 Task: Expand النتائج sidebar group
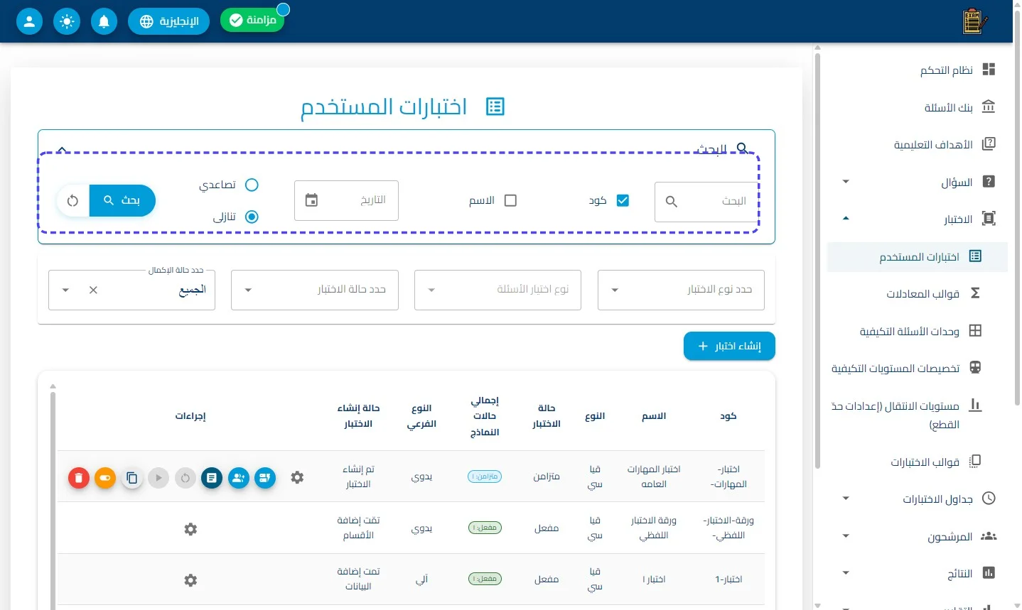pos(846,573)
